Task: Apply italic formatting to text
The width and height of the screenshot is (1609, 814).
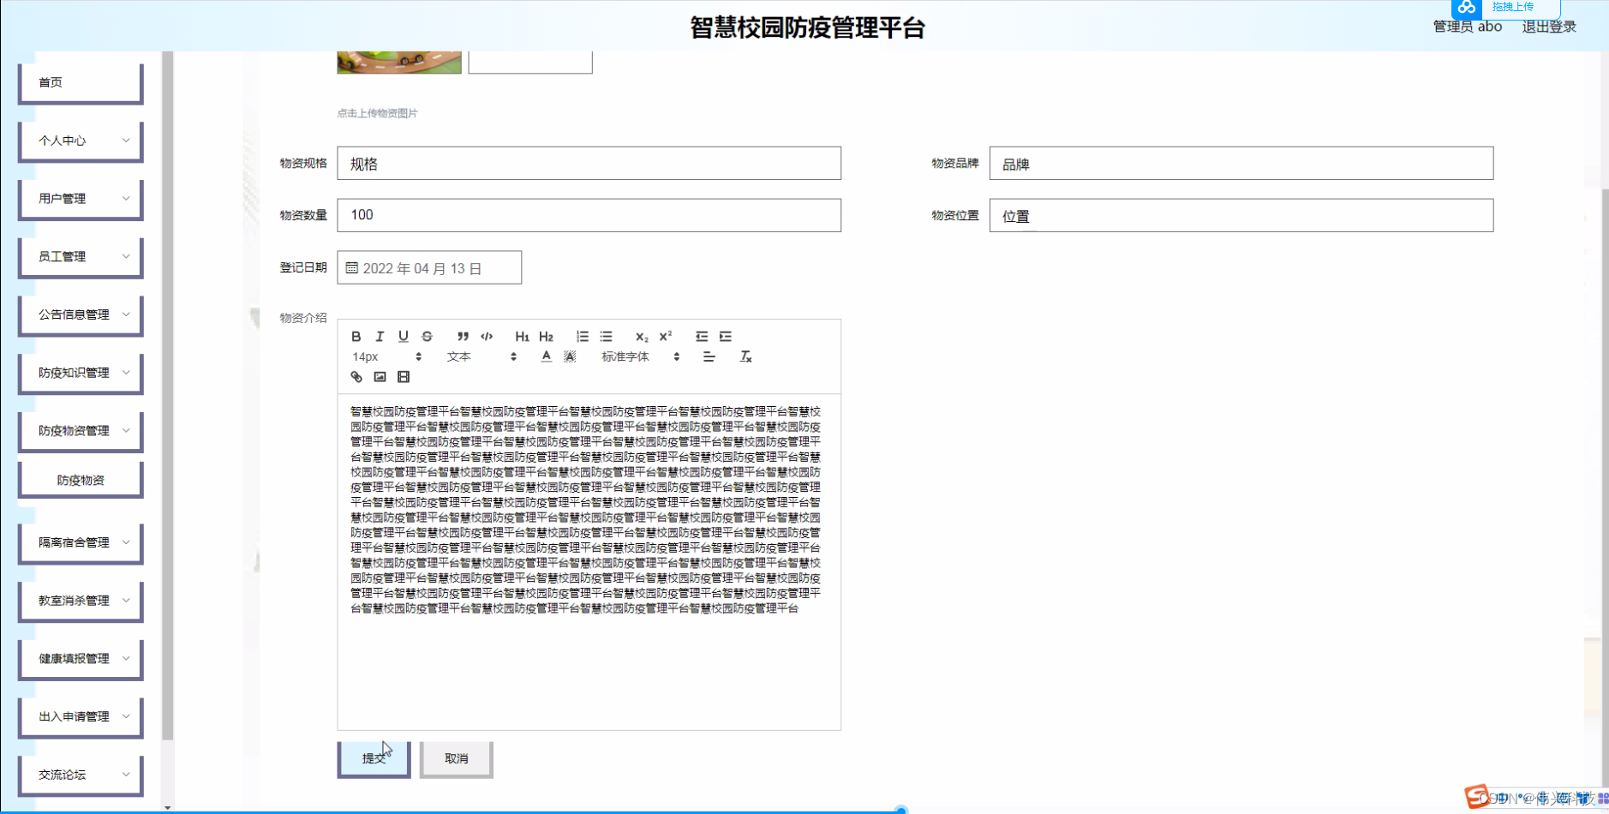Action: coord(380,336)
